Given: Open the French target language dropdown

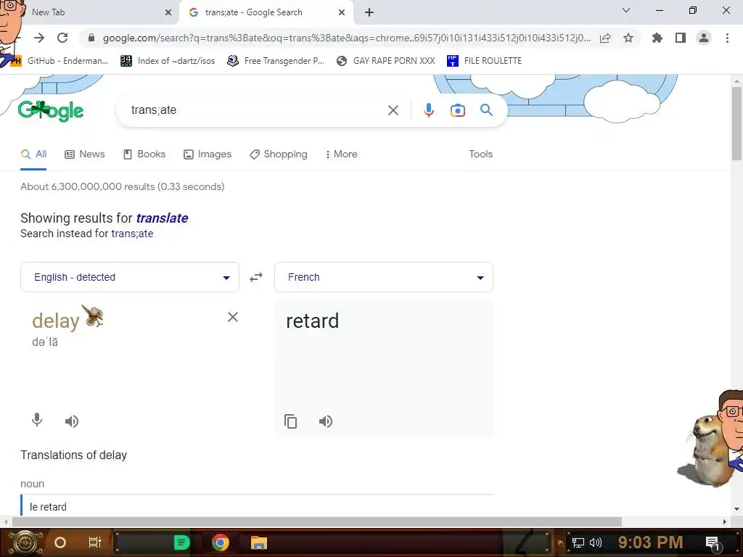Looking at the screenshot, I should coord(384,277).
